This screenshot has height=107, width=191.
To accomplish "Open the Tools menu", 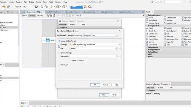I will coord(51,2).
